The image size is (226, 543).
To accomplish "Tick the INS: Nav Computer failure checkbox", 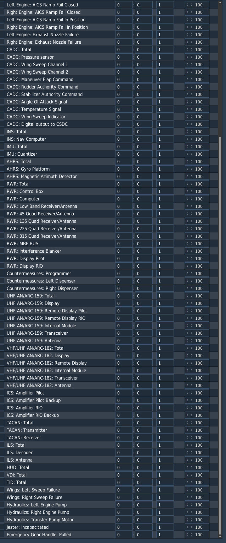I will [2, 139].
